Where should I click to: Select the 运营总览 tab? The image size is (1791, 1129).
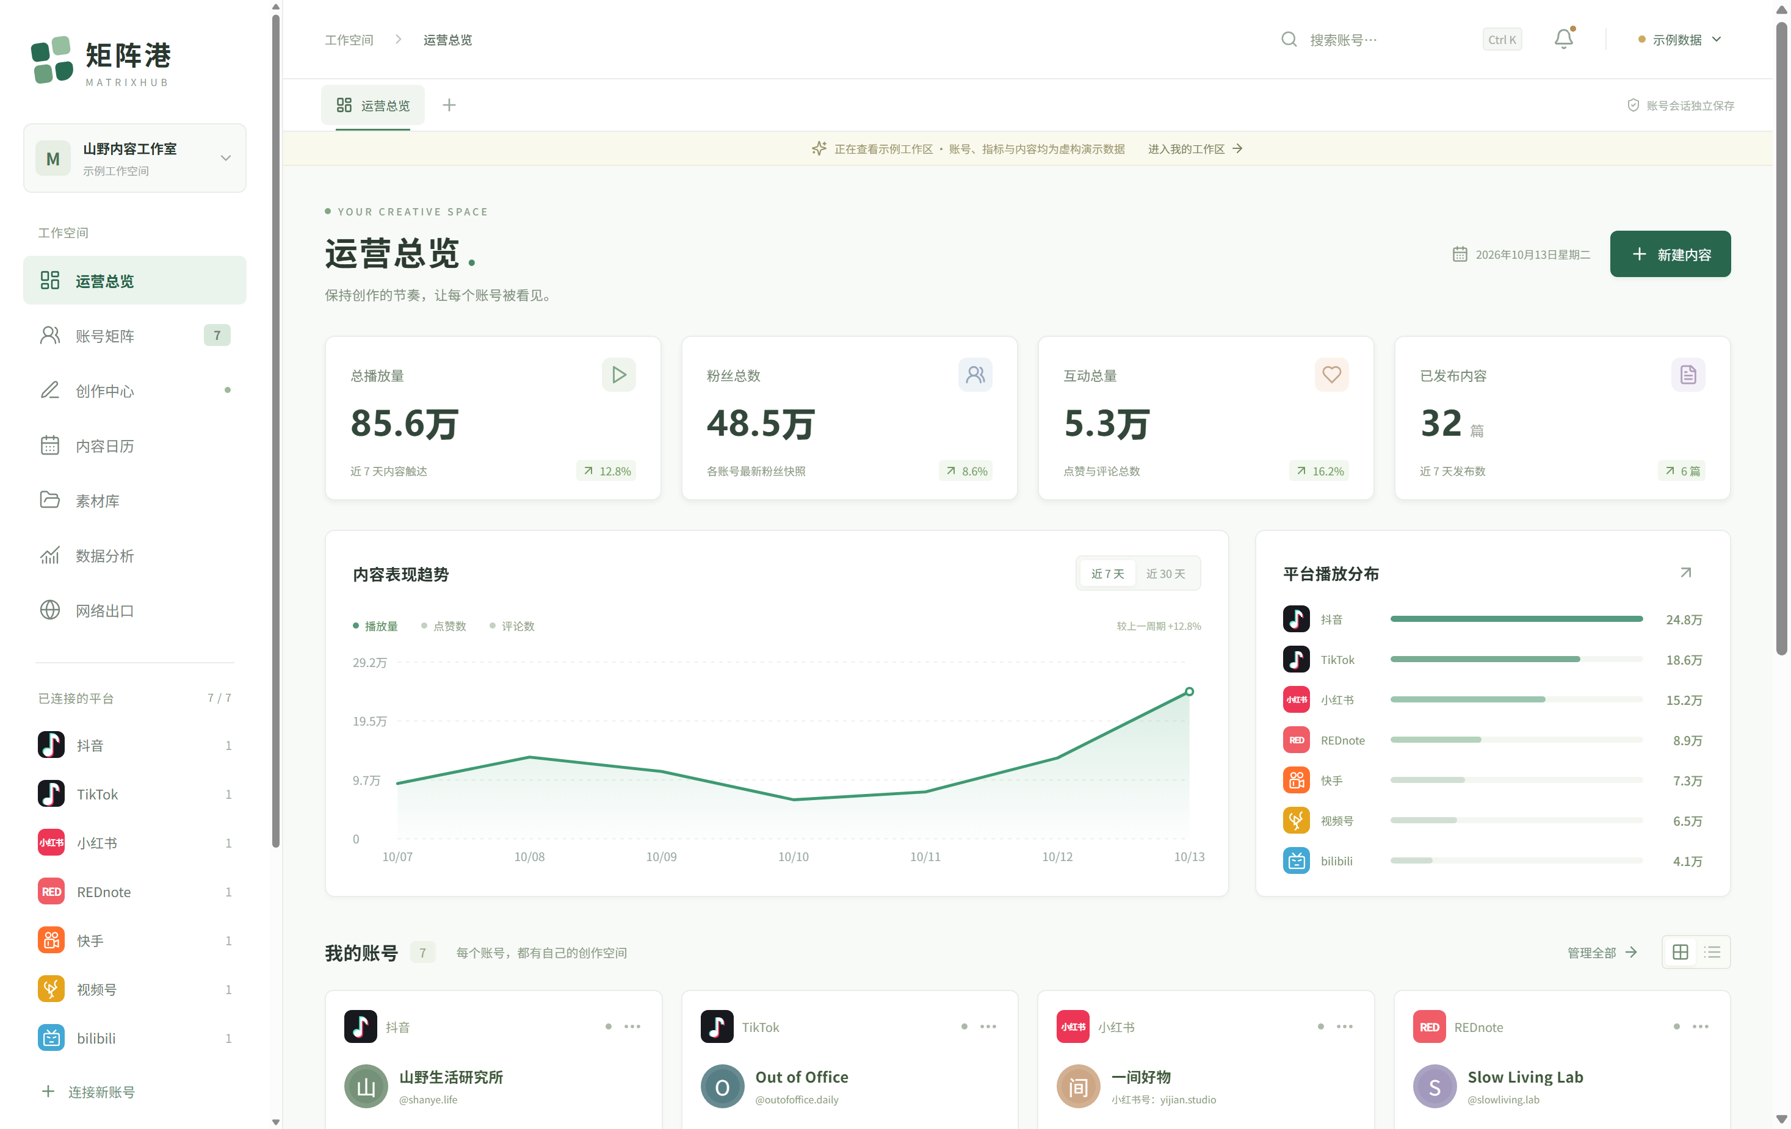(372, 106)
